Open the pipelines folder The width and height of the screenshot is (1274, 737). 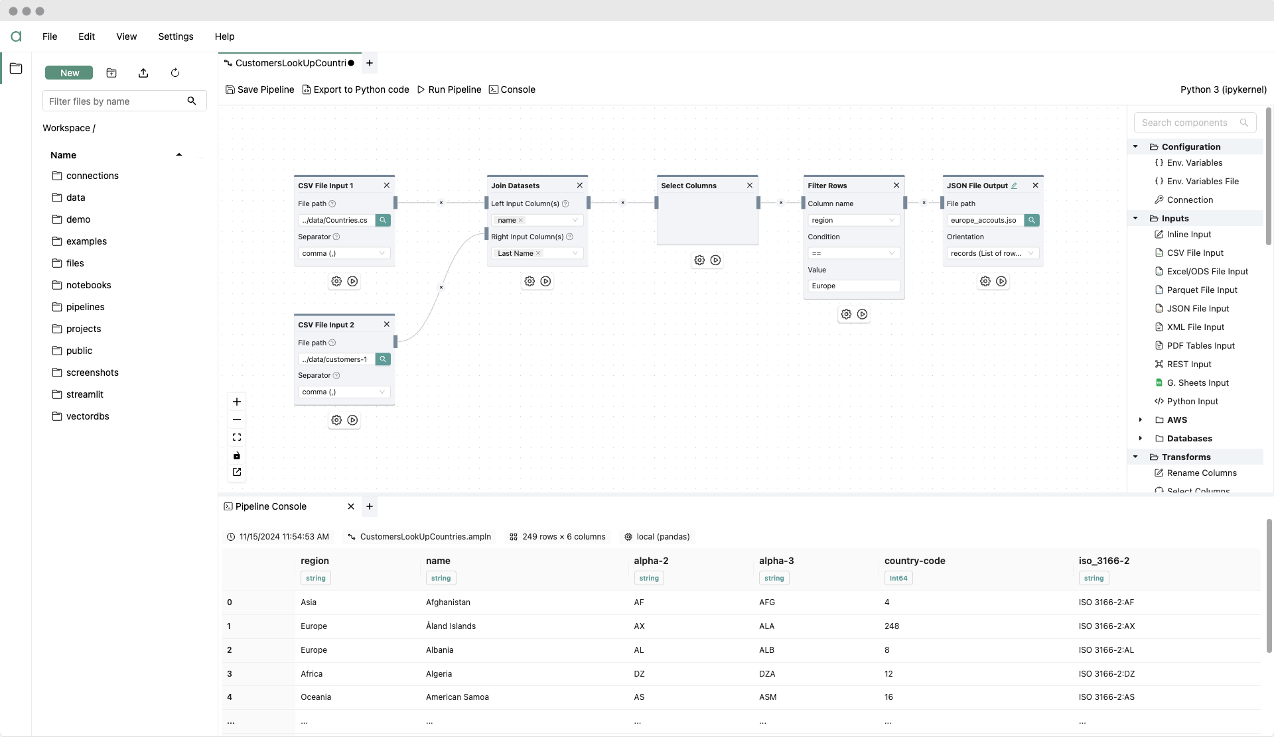[86, 307]
